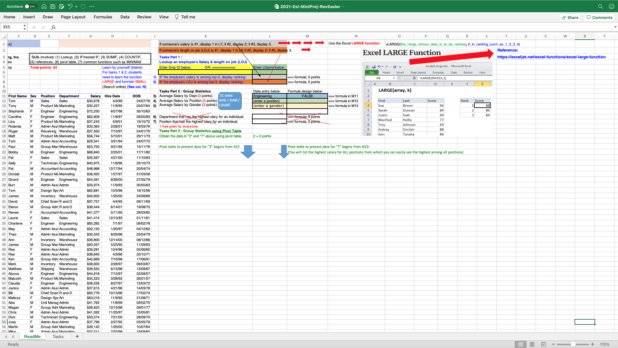The height and width of the screenshot is (348, 618).
Task: Click the Home icon in title bar
Action: click(44, 6)
